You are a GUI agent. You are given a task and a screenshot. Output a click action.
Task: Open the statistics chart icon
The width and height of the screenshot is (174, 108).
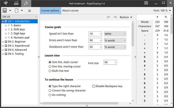16,3
